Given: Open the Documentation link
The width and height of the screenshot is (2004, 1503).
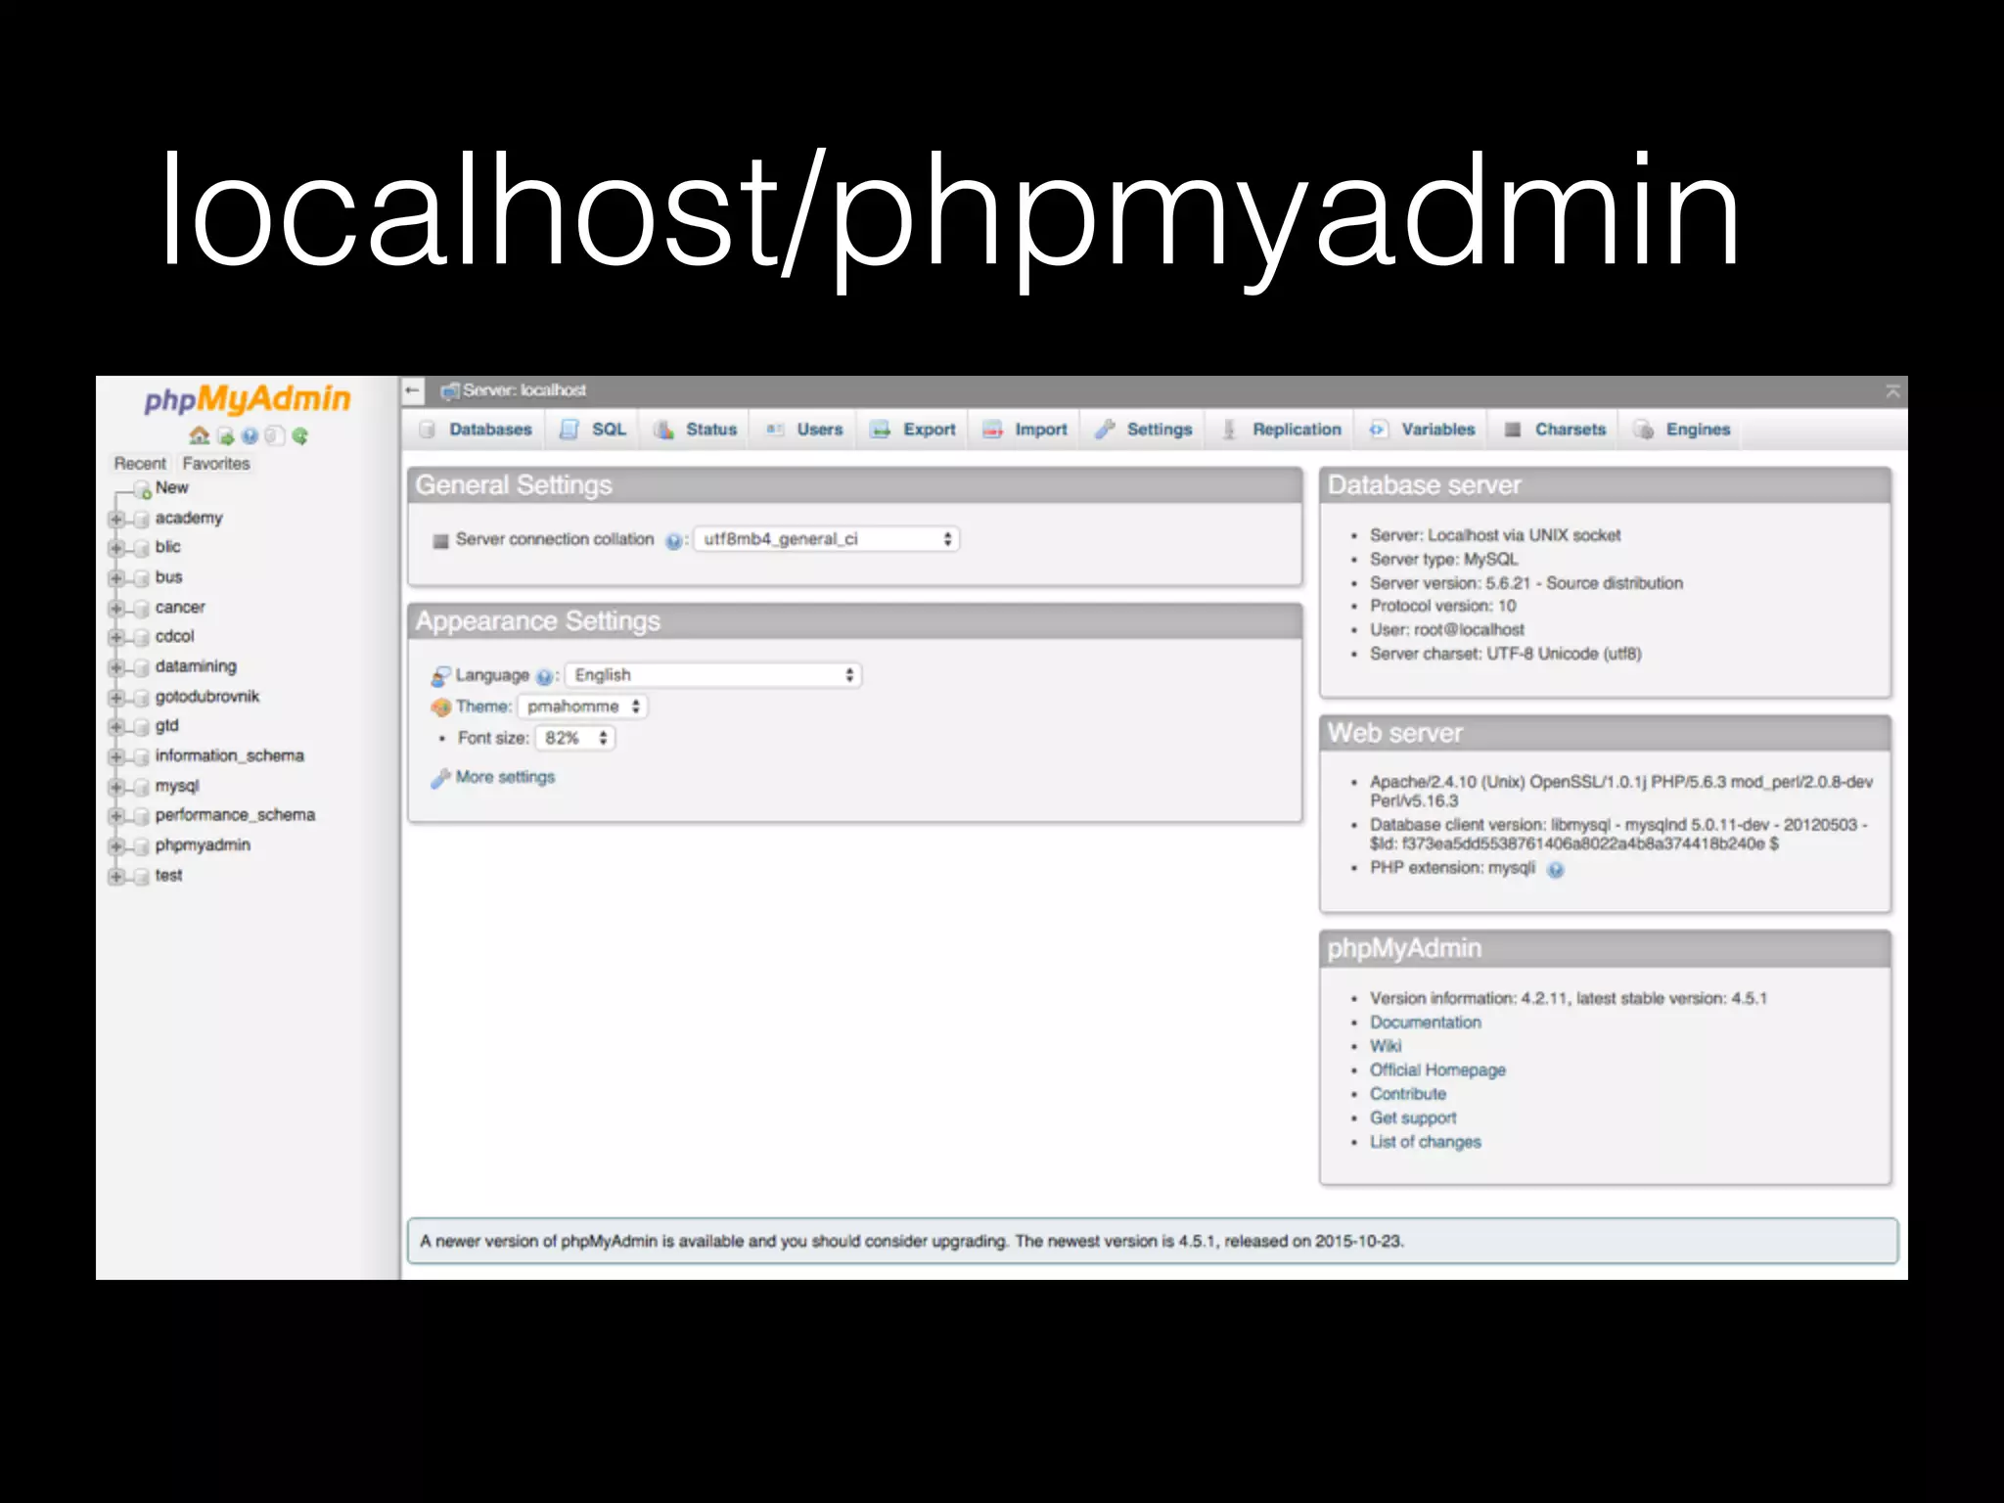Looking at the screenshot, I should (x=1426, y=1023).
